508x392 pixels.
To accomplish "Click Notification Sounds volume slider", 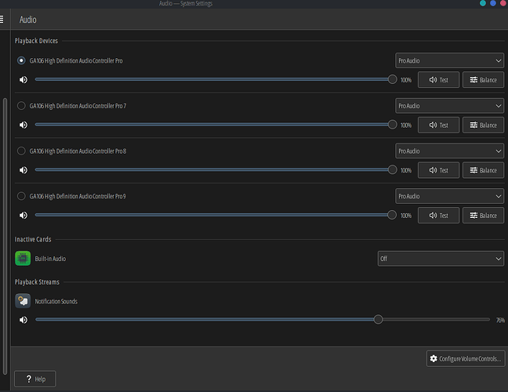I will (263, 319).
